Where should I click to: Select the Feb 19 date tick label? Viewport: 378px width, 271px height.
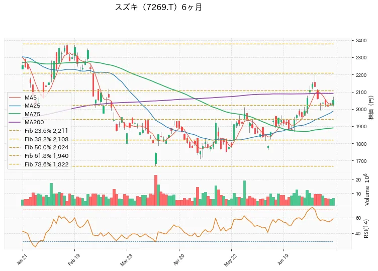[x=73, y=260]
